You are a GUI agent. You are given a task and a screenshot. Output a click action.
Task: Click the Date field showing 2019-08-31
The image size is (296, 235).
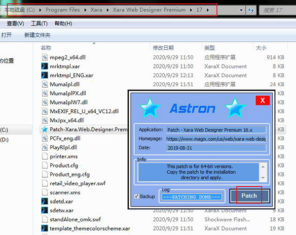tap(216, 148)
